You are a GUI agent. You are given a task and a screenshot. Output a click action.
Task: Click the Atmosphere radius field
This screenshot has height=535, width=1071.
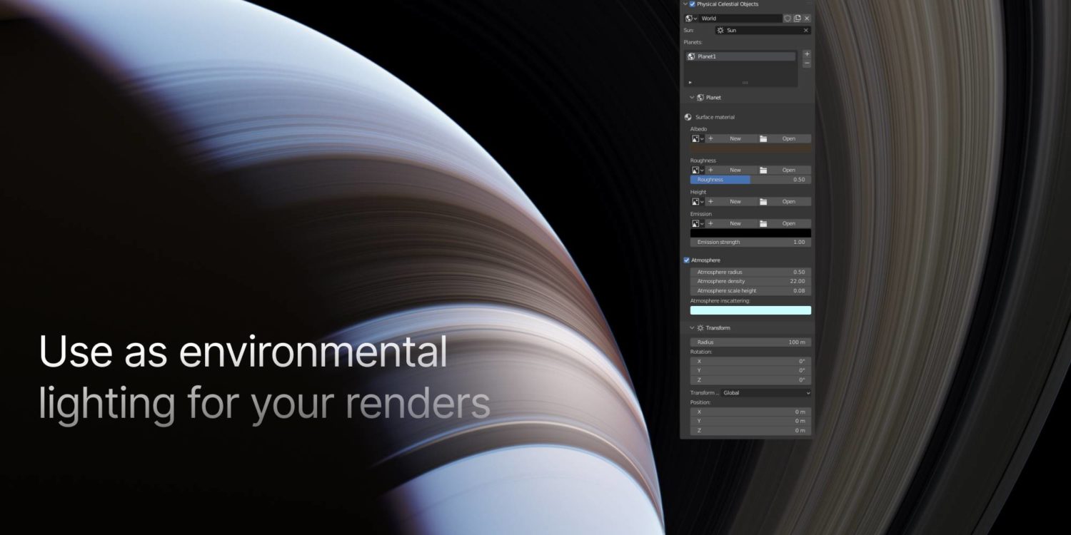750,272
